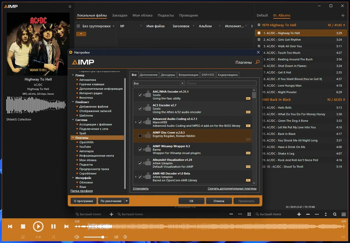Collapse the Система tree section

(x=73, y=120)
